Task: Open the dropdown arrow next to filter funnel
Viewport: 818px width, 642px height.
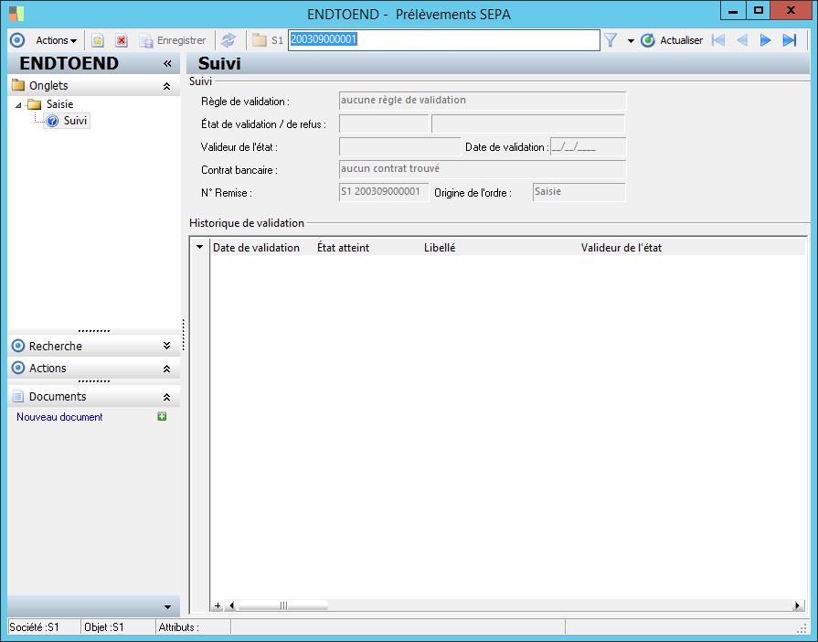Action: 631,41
